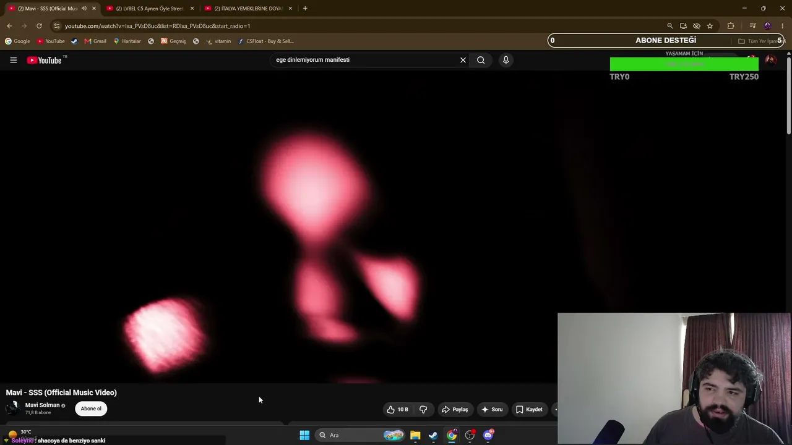
Task: Open the Windows Start menu
Action: point(304,435)
